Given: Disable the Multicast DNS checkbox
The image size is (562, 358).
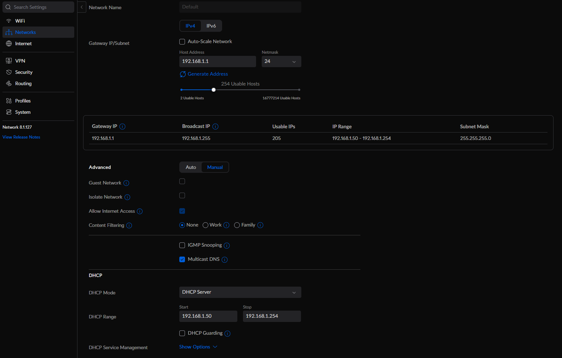Looking at the screenshot, I should click(182, 259).
